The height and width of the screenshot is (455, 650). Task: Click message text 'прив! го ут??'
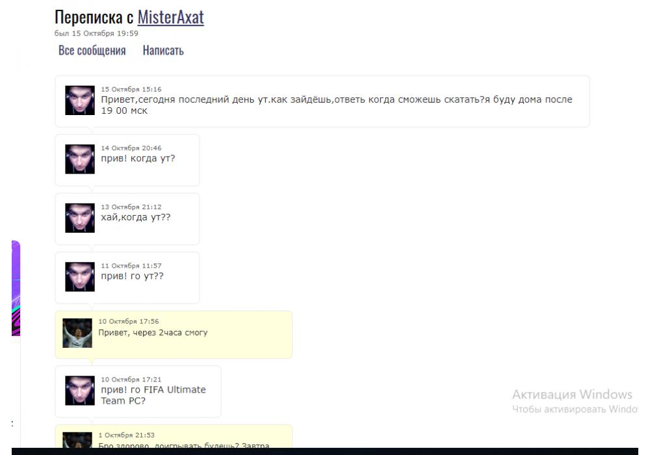click(132, 276)
